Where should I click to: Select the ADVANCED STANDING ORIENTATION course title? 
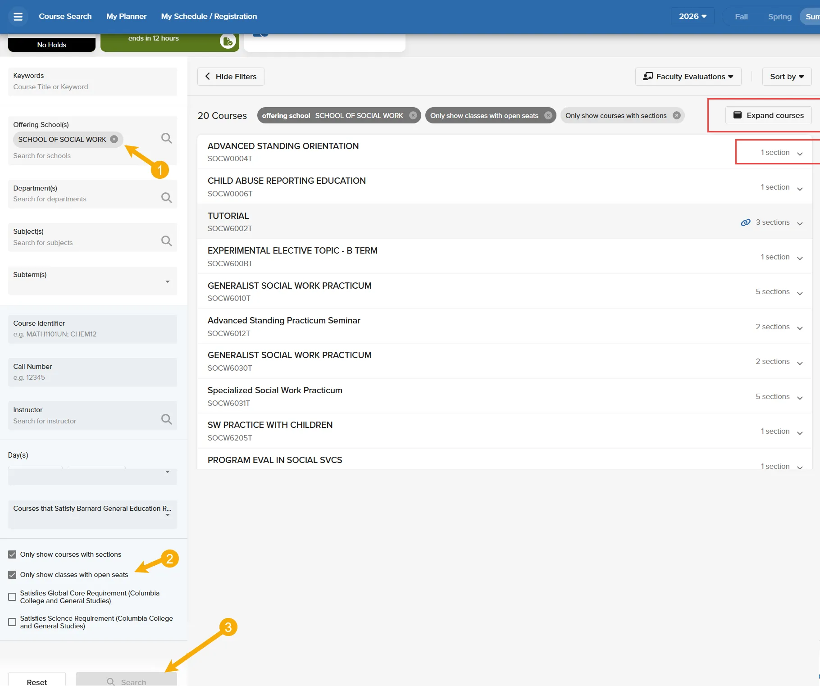283,146
